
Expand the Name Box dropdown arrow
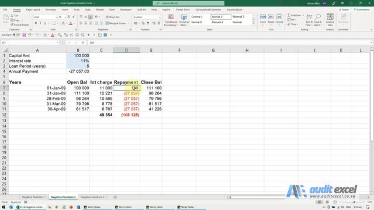[57, 43]
